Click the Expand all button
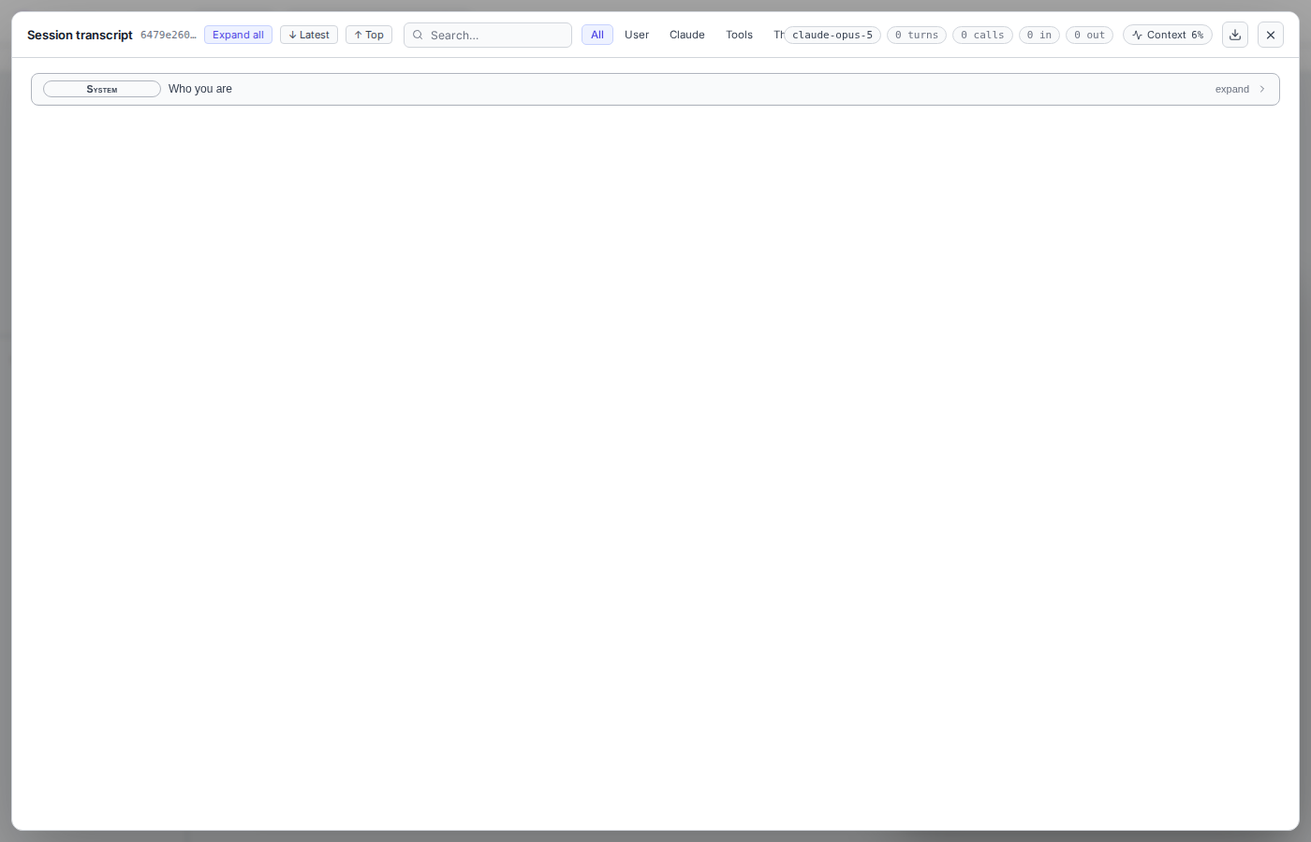Viewport: 1311px width, 842px height. pyautogui.click(x=238, y=35)
